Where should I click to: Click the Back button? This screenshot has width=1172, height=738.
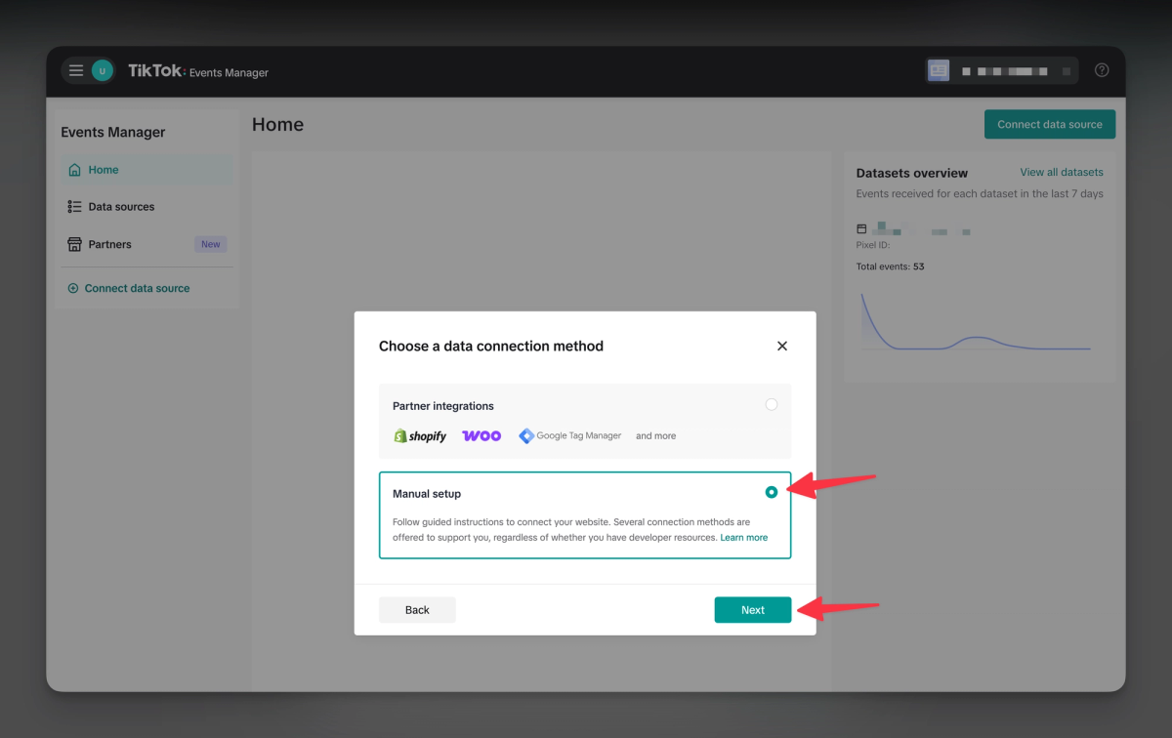click(x=417, y=610)
